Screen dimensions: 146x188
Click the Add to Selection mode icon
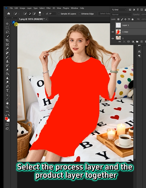(29, 14)
